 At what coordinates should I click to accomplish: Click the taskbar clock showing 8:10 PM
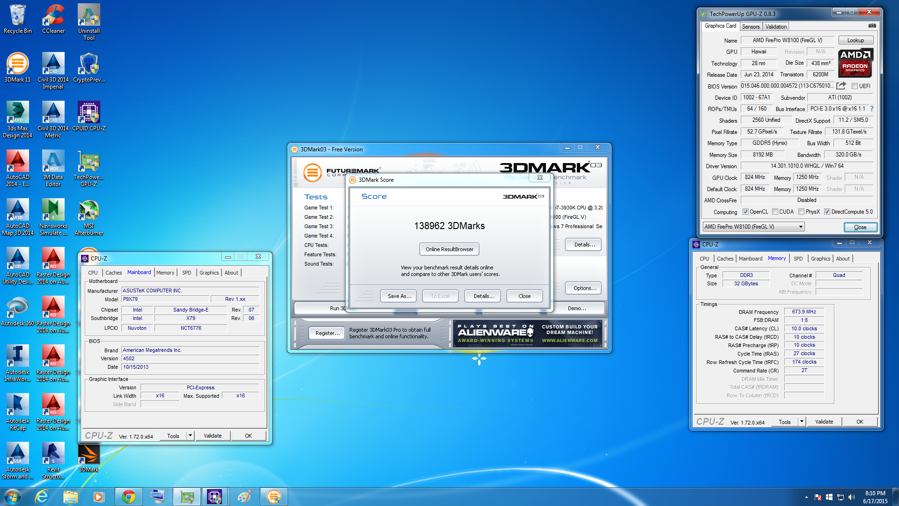[875, 497]
